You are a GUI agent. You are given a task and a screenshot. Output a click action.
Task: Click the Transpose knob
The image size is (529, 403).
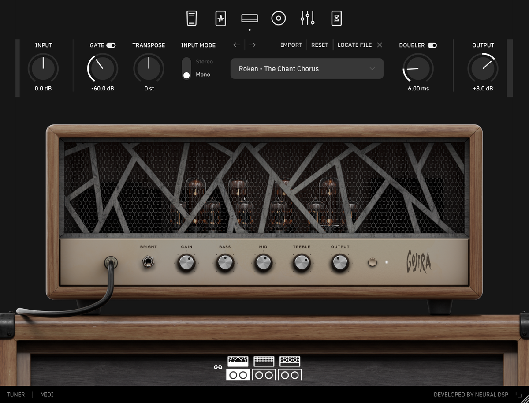[x=149, y=69]
